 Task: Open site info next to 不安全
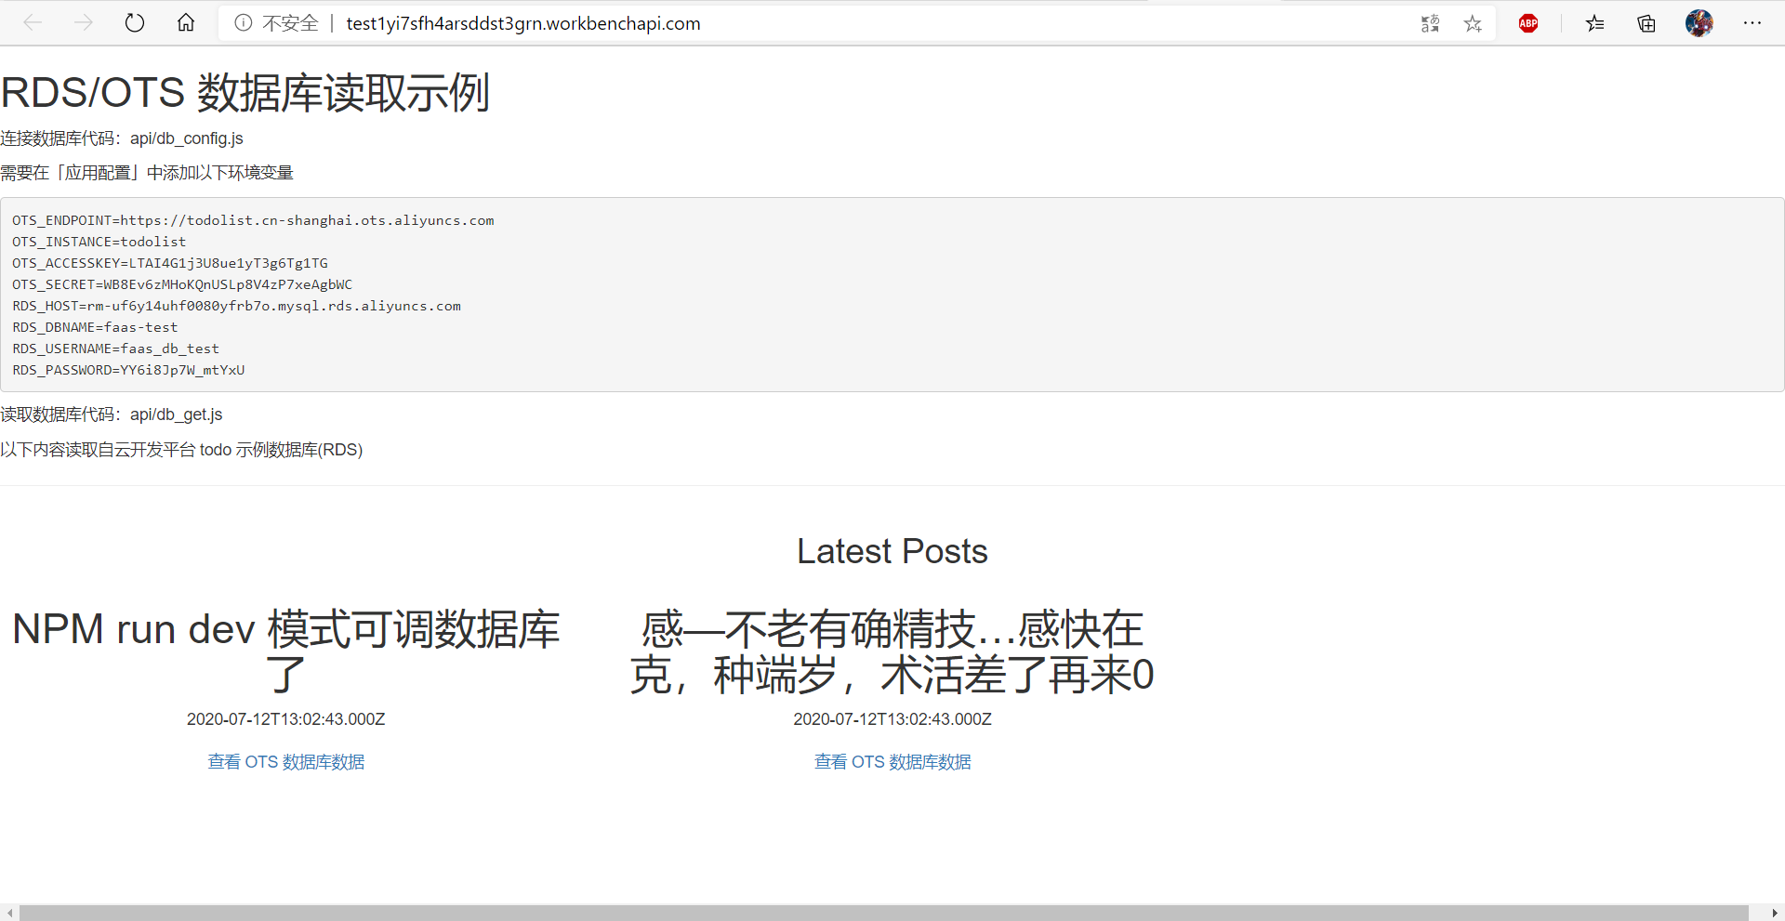[244, 23]
